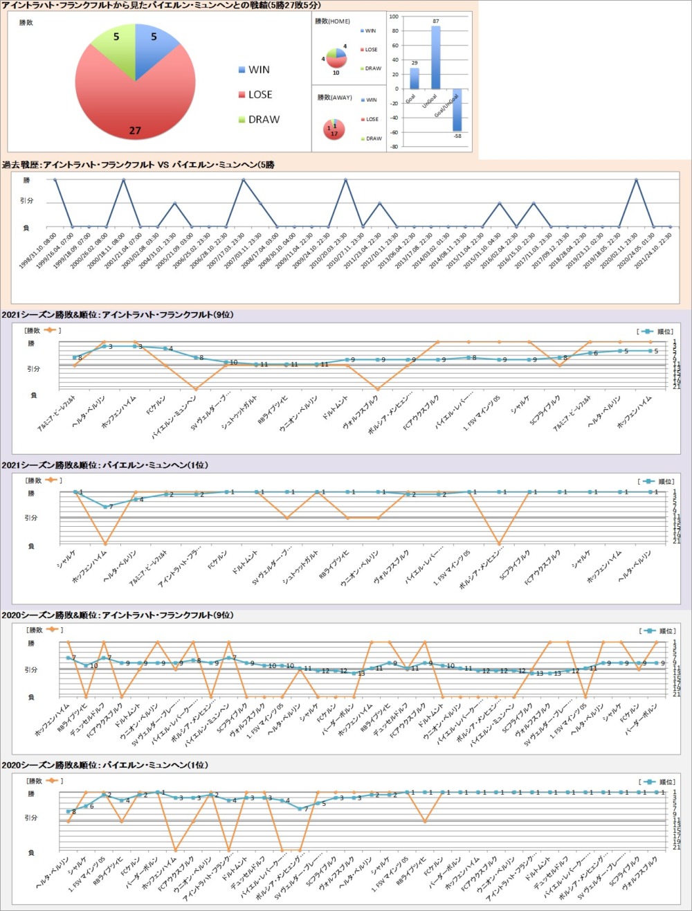Click ドルトムント axis label in 2021 Bayern chart
This screenshot has width=692, height=911.
pyautogui.click(x=246, y=563)
